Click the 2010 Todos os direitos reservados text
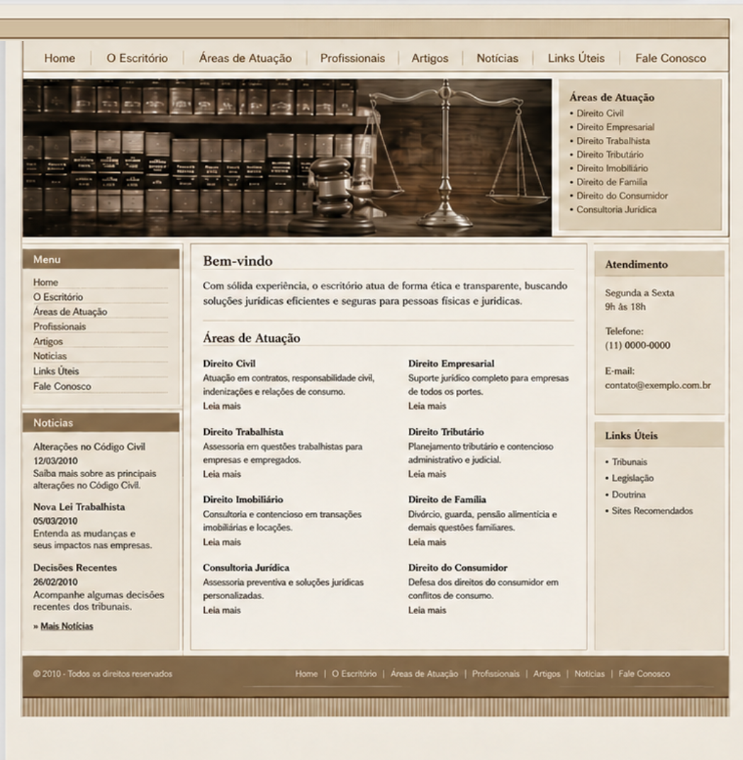This screenshot has height=760, width=743. point(103,674)
